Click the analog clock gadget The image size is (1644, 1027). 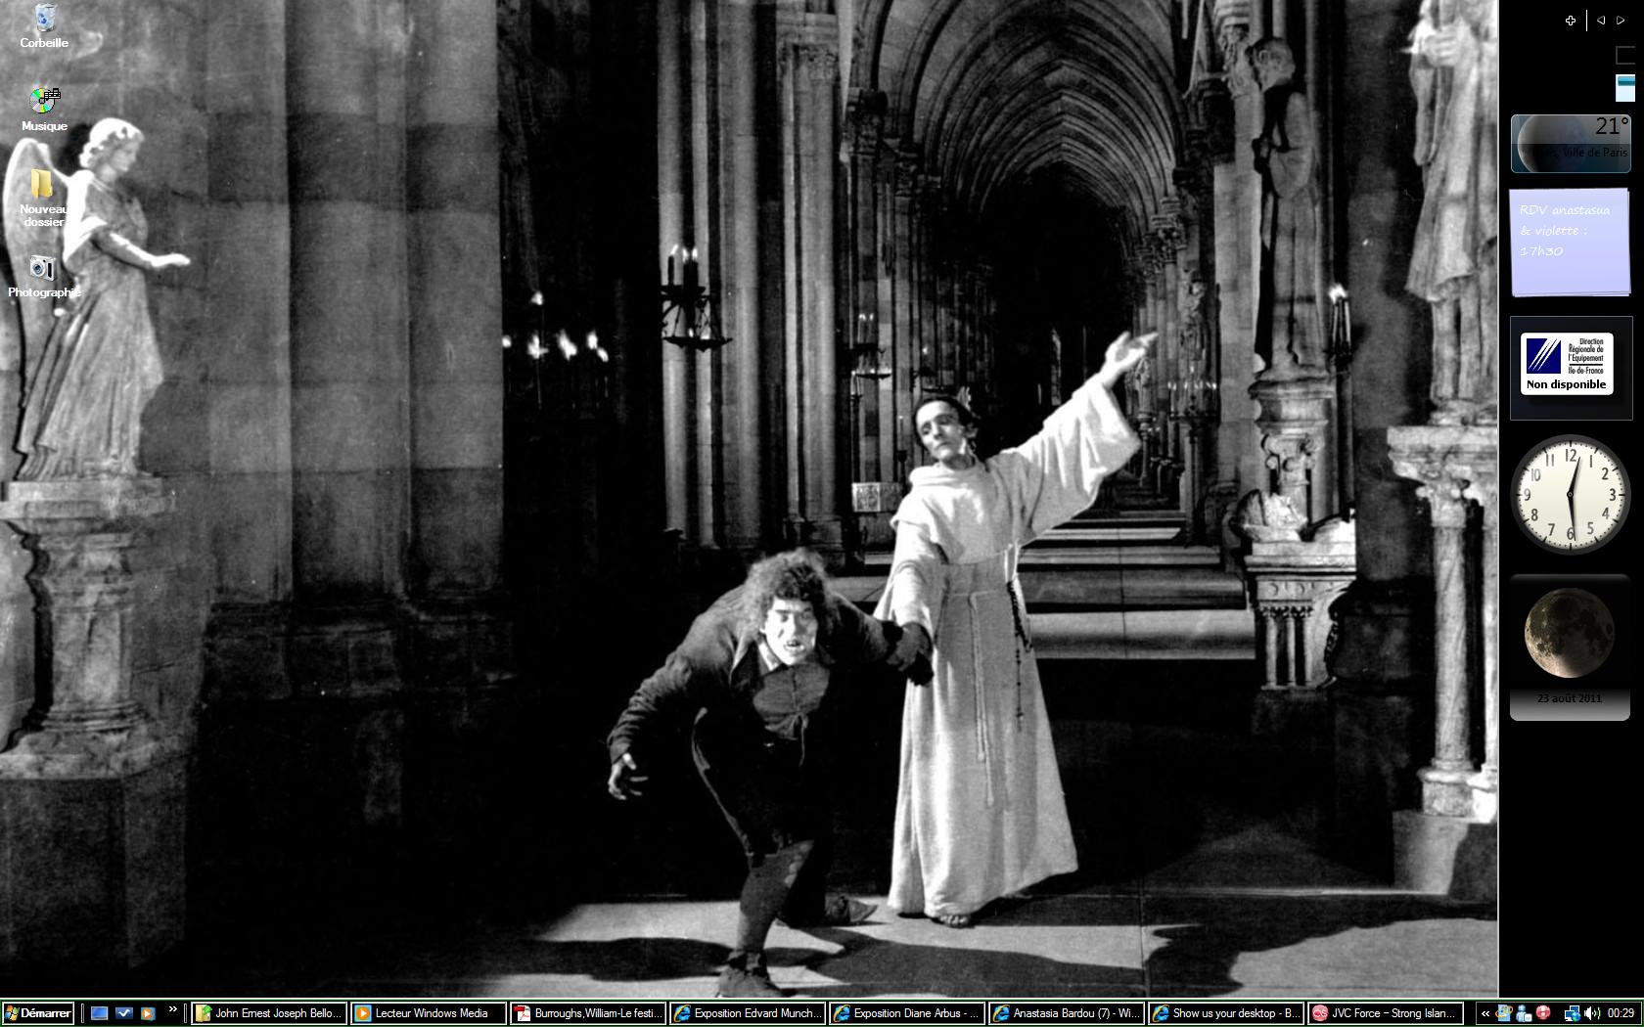pyautogui.click(x=1571, y=495)
